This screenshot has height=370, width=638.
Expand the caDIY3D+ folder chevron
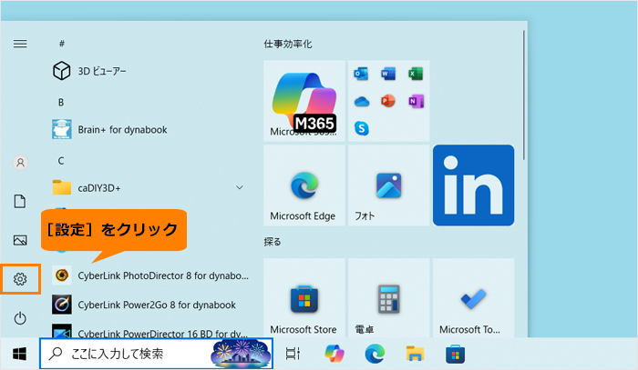tap(240, 187)
